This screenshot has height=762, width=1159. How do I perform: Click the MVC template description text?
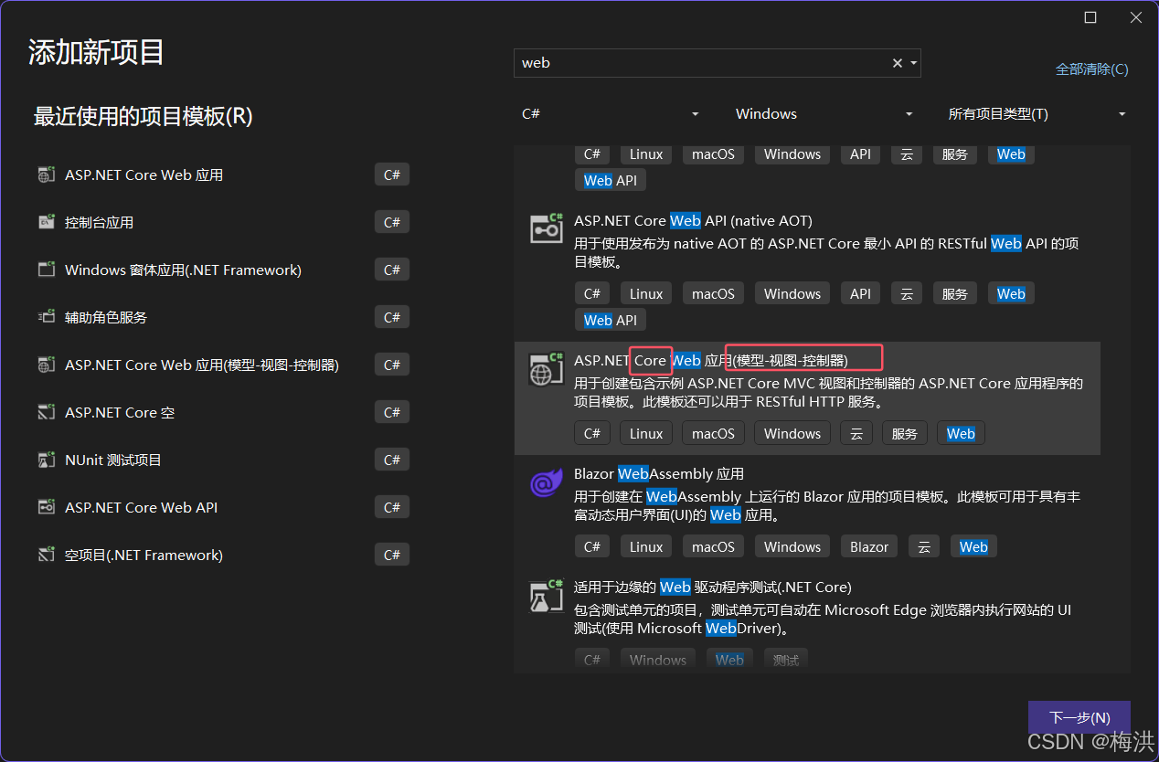[828, 393]
